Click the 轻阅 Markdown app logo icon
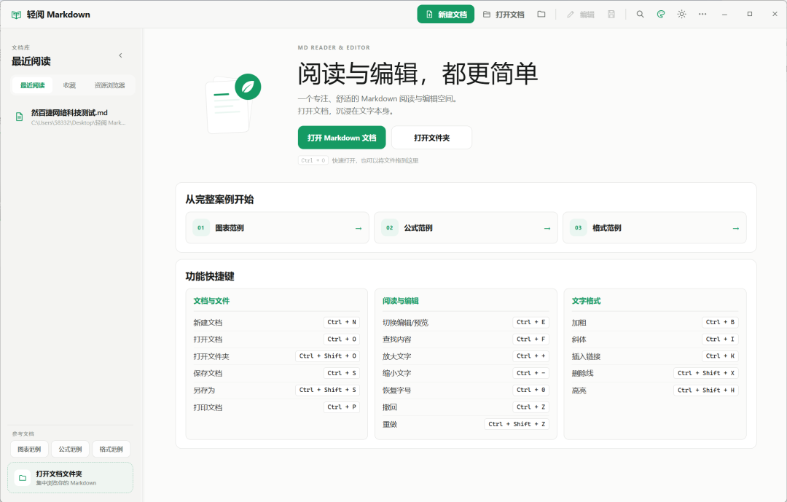This screenshot has height=502, width=787. [x=16, y=15]
